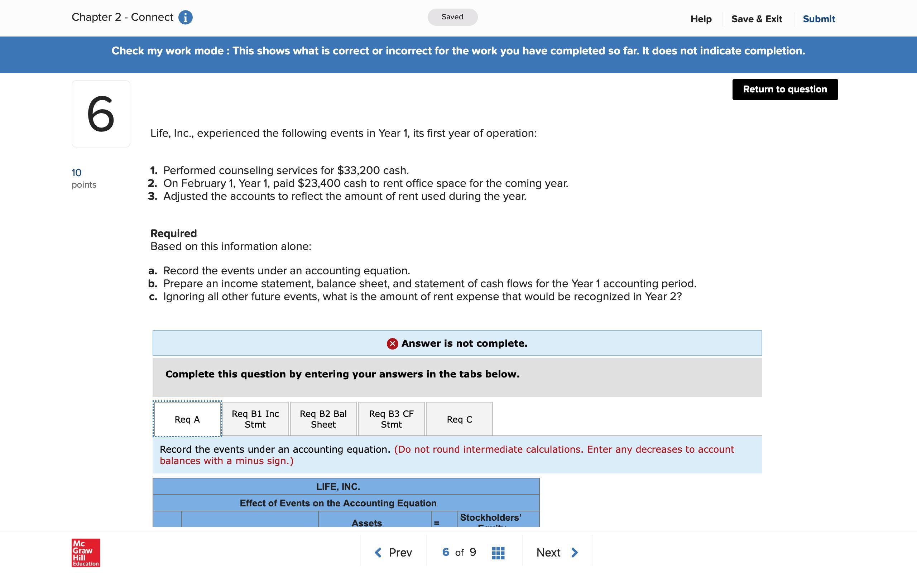
Task: Click the right chevron for next question
Action: [x=575, y=553]
